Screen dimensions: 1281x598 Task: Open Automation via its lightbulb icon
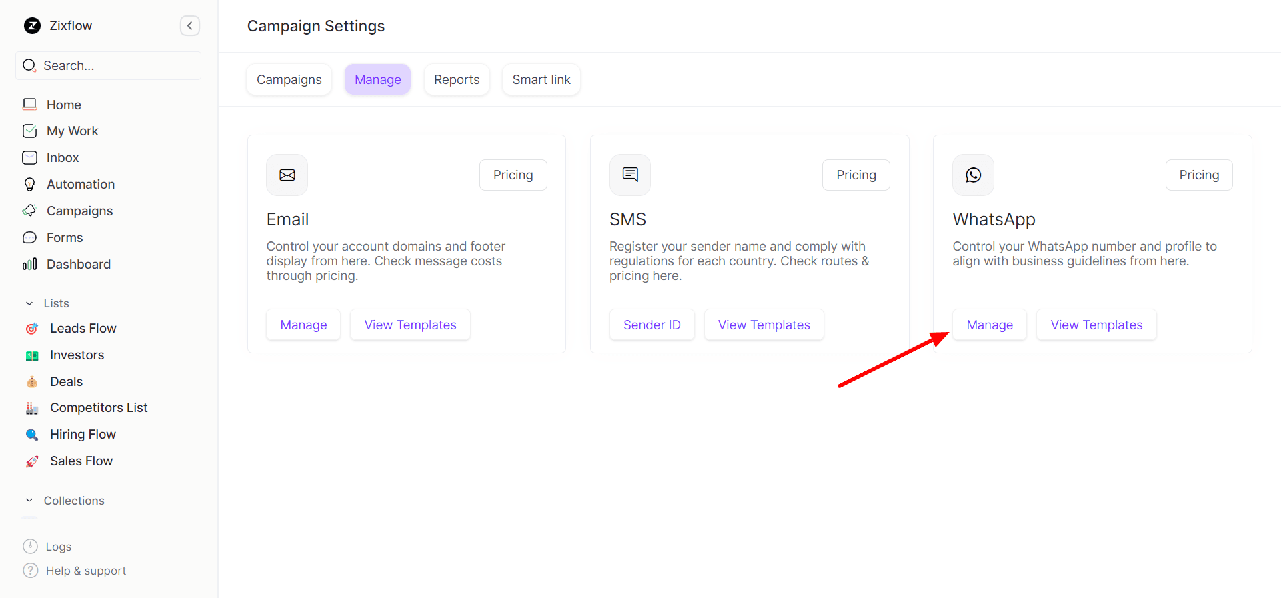[x=30, y=184]
